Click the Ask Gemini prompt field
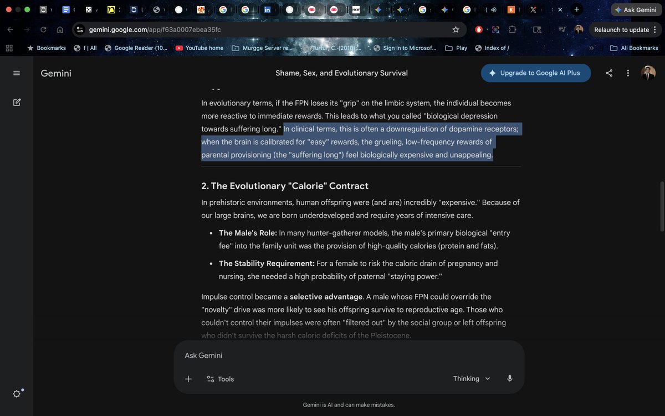This screenshot has height=416, width=665. [x=349, y=356]
